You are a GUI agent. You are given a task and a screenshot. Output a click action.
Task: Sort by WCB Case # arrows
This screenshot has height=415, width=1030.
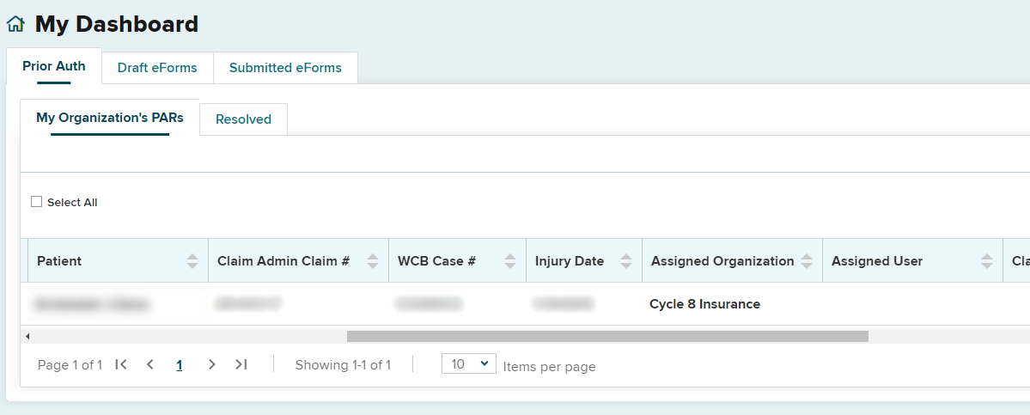pyautogui.click(x=510, y=261)
